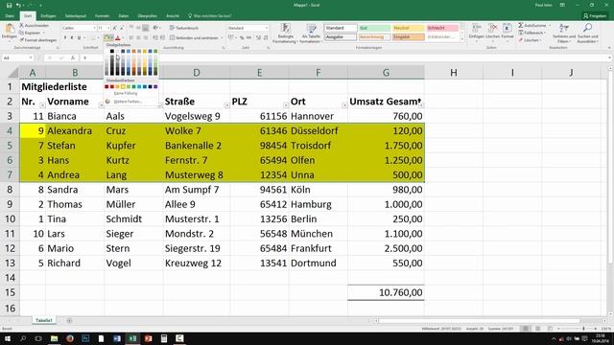
Task: Open the Datei tab
Action: pyautogui.click(x=10, y=16)
